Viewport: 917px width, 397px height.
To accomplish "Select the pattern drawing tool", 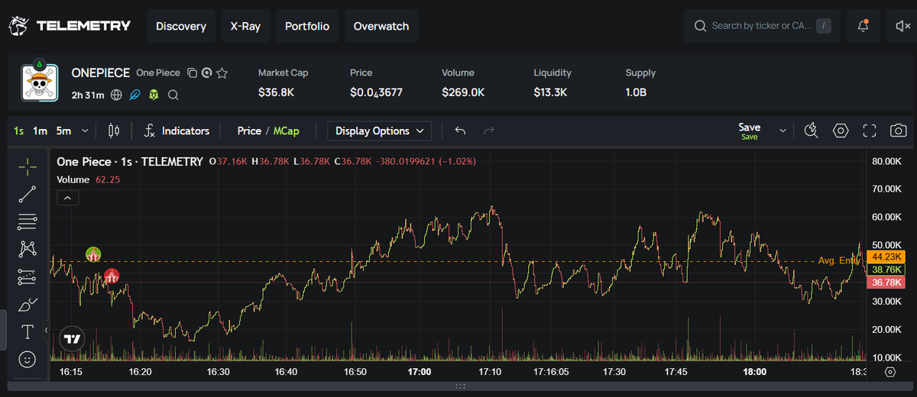I will click(28, 249).
